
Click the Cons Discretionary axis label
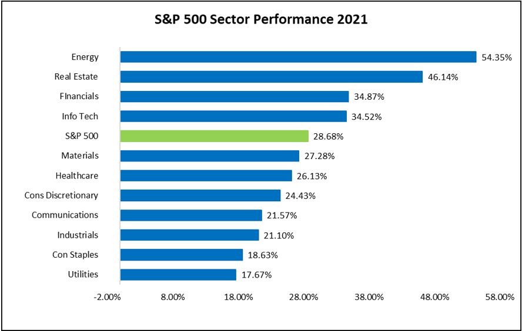click(x=61, y=195)
